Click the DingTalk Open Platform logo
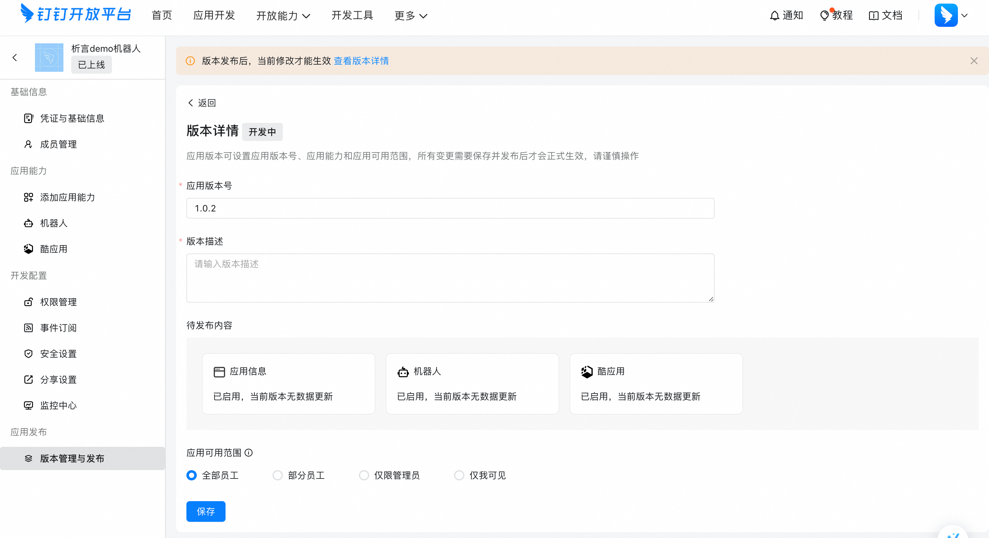Image resolution: width=989 pixels, height=538 pixels. [x=76, y=14]
